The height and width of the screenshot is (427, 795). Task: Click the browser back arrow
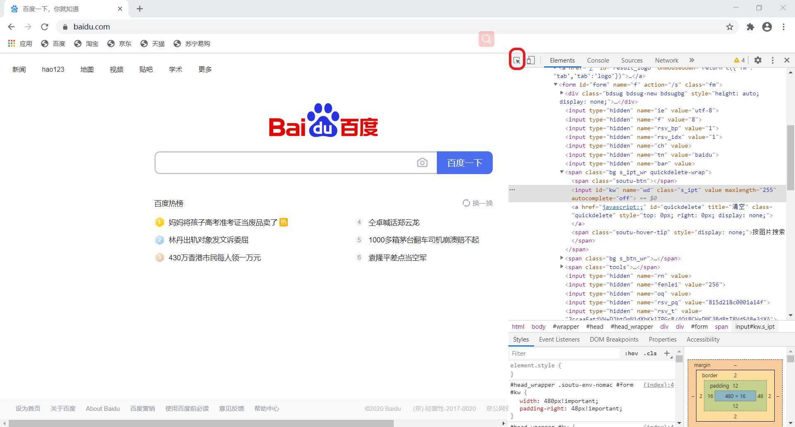(11, 27)
